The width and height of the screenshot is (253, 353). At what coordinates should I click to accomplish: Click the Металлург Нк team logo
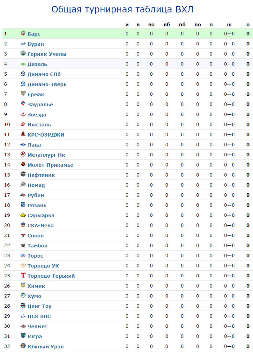23,155
